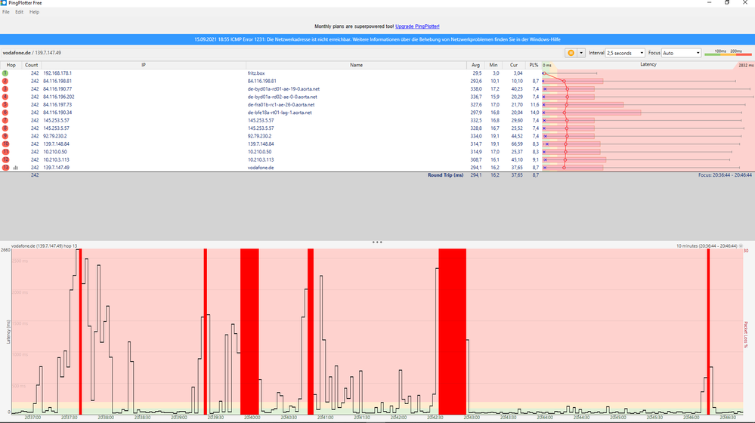Open the Edit menu
755x423 pixels.
[x=19, y=12]
